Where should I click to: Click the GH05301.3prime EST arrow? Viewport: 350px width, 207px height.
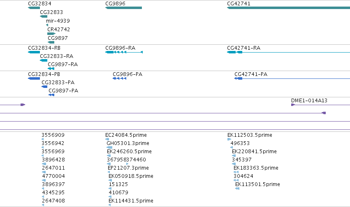point(109,147)
